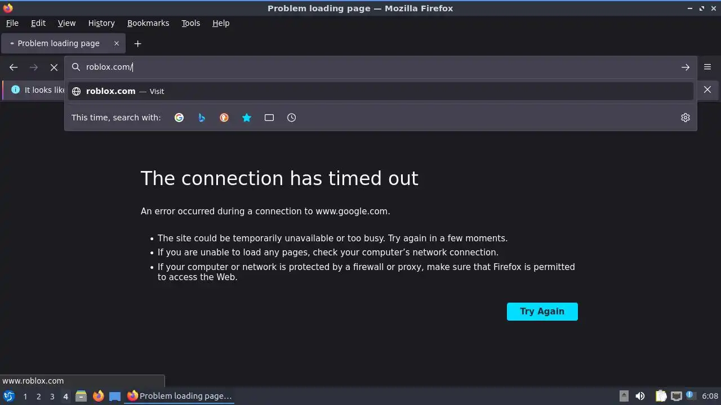Click the clock showing 6:08

pos(710,396)
